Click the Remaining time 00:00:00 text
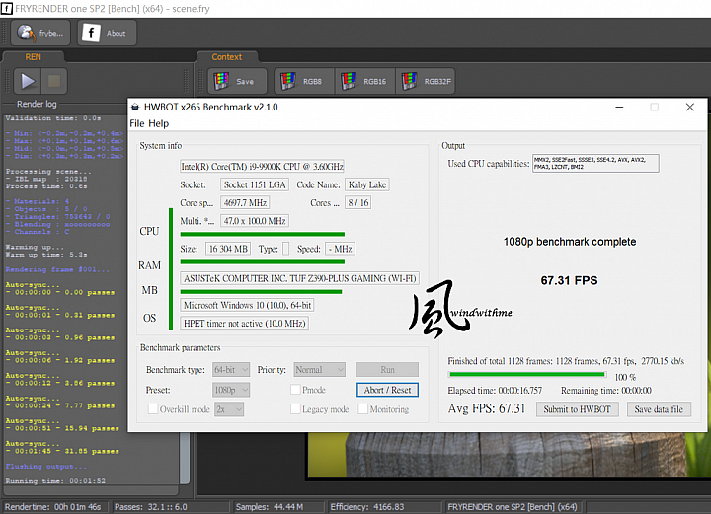The height and width of the screenshot is (514, 711). point(606,391)
